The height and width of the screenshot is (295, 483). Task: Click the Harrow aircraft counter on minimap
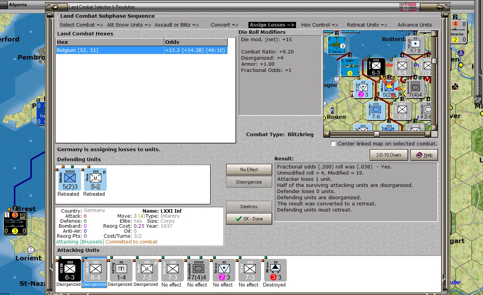(337, 45)
